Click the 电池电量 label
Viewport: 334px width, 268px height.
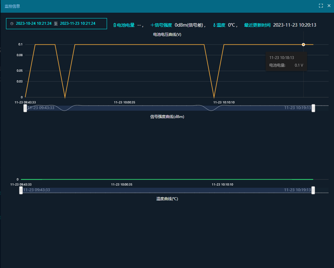tap(126, 25)
